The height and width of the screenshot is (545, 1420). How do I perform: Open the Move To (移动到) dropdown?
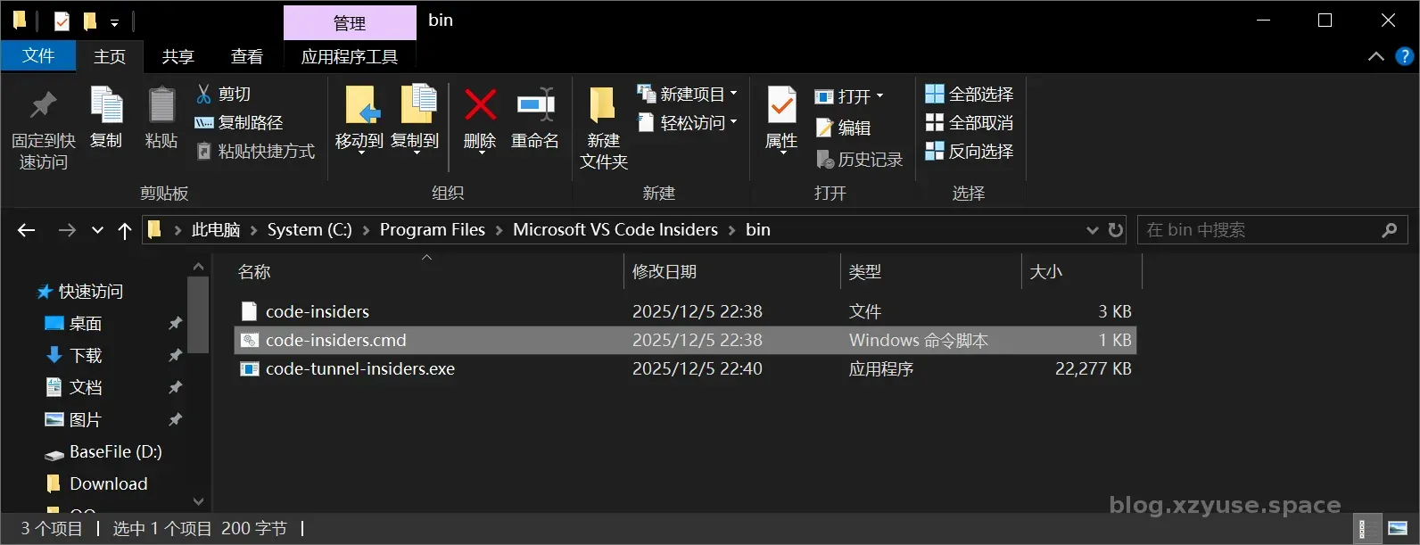[x=359, y=143]
